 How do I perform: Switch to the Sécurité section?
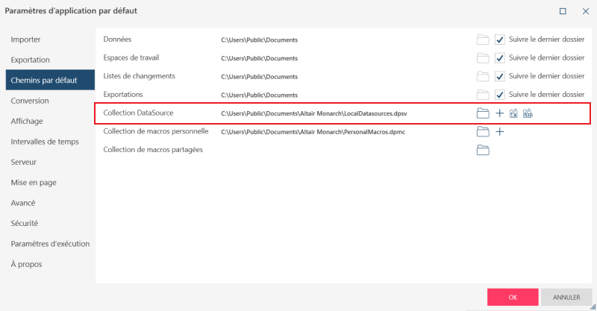click(25, 223)
